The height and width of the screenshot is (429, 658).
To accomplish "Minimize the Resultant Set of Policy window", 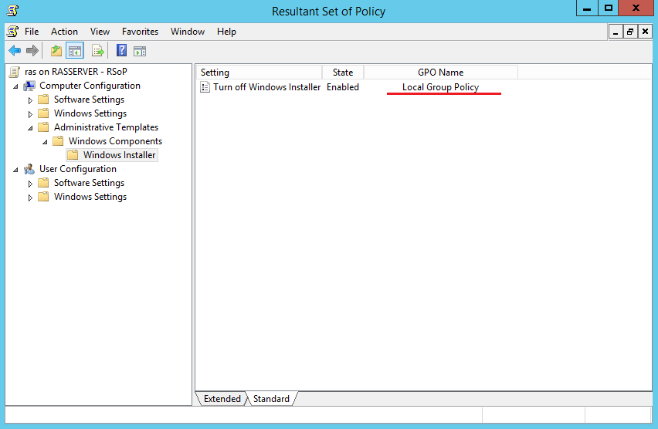I will (x=587, y=8).
